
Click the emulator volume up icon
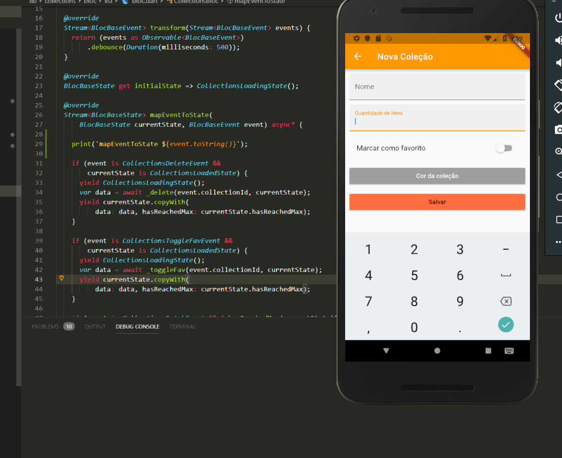click(x=558, y=40)
